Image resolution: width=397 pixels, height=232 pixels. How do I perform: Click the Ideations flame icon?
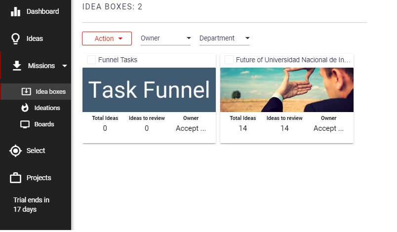tap(25, 108)
